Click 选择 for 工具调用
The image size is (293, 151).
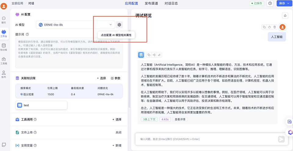(x=117, y=120)
